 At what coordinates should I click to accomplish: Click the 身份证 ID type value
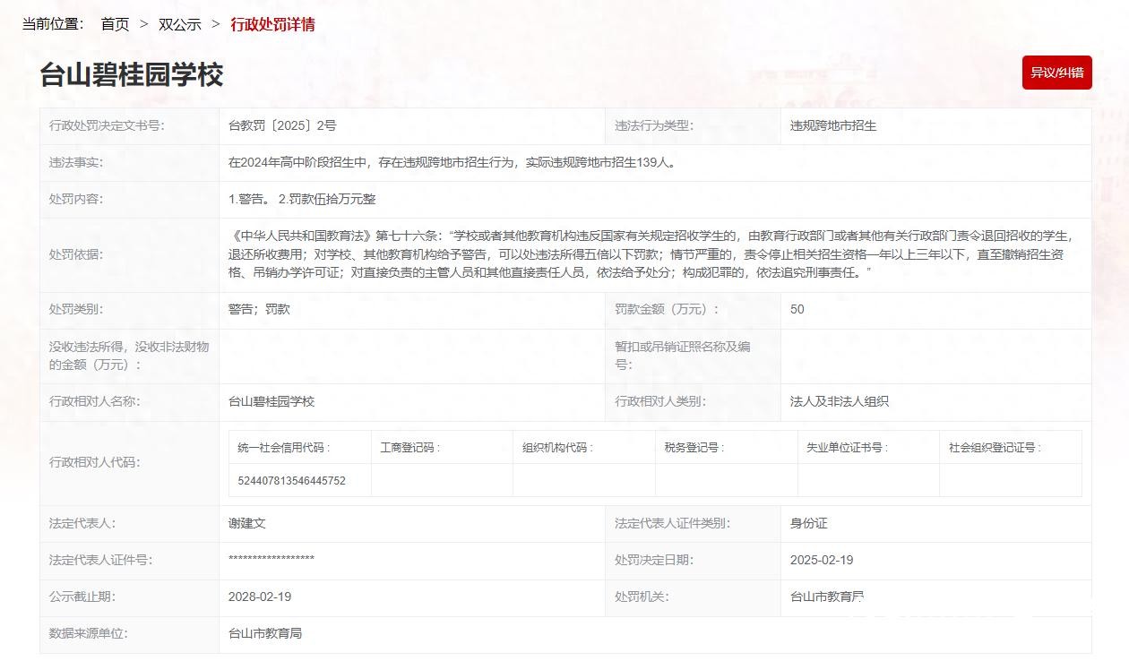[x=808, y=523]
